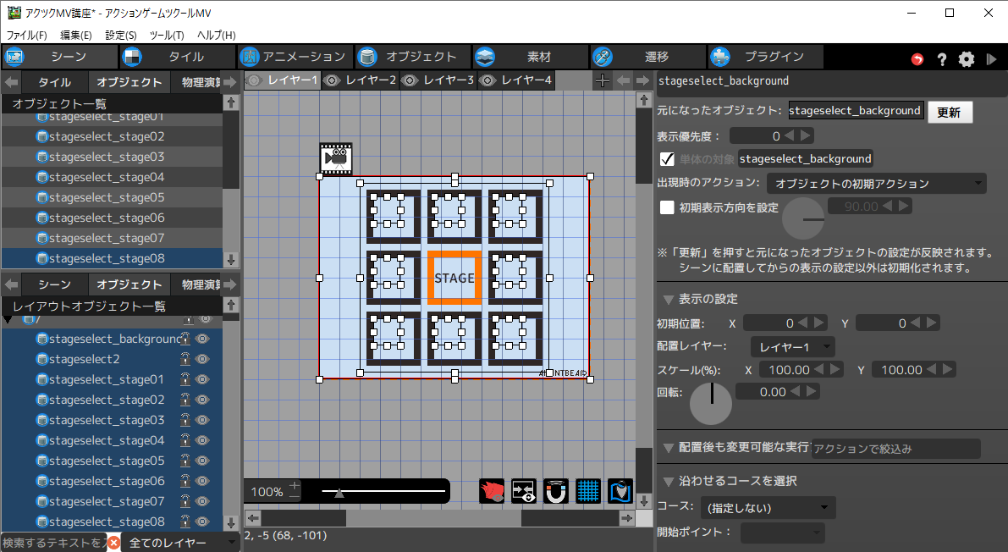Open the 配置レイヤー dropdown
The width and height of the screenshot is (1008, 552).
tap(792, 347)
